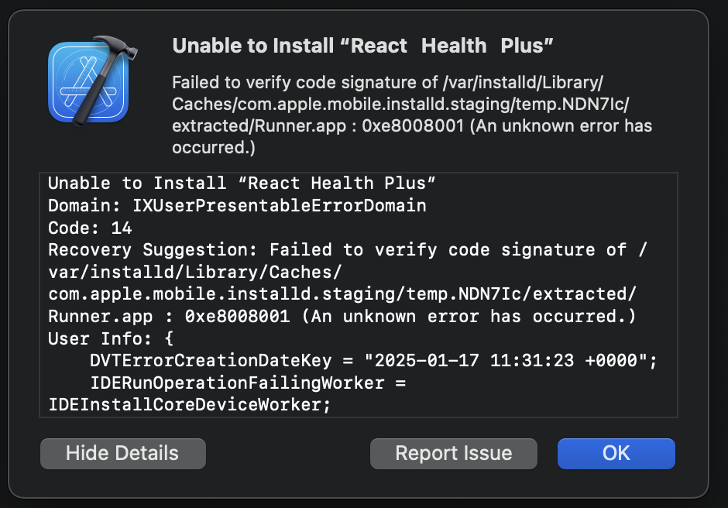Screen dimensions: 728x508
Task: Click the "var/installd/Library/Caches/" line in details
Action: [194, 273]
